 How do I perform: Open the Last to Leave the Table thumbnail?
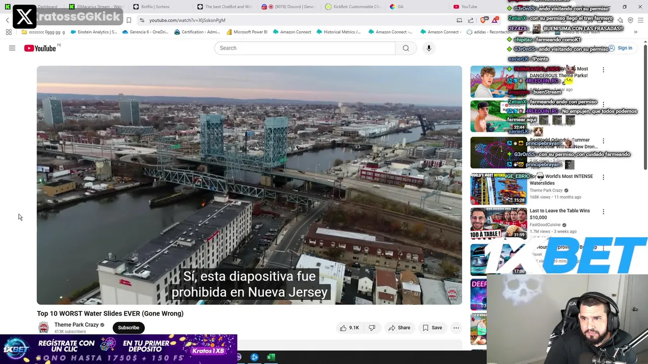point(499,223)
